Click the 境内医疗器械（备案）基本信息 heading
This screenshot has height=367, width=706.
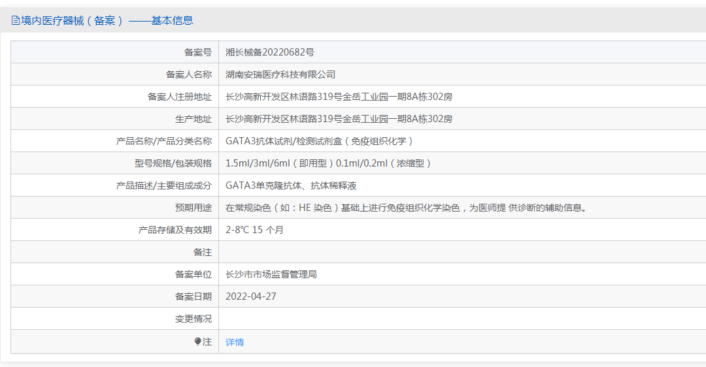click(102, 20)
